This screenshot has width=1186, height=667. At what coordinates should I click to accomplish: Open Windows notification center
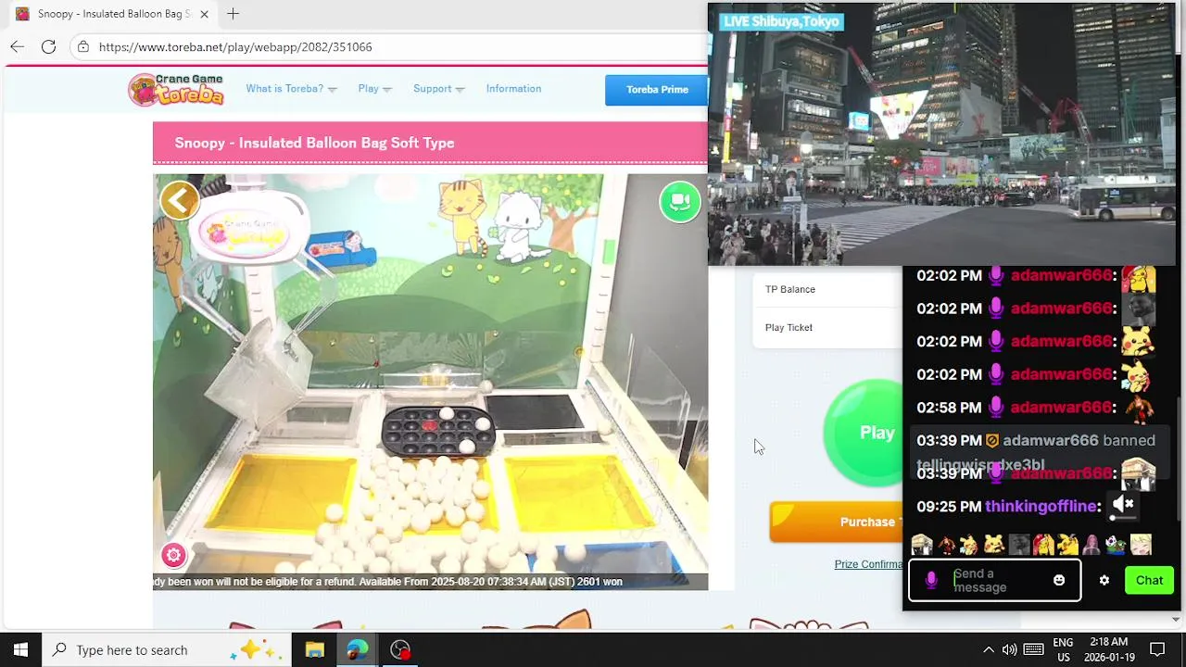click(1157, 649)
